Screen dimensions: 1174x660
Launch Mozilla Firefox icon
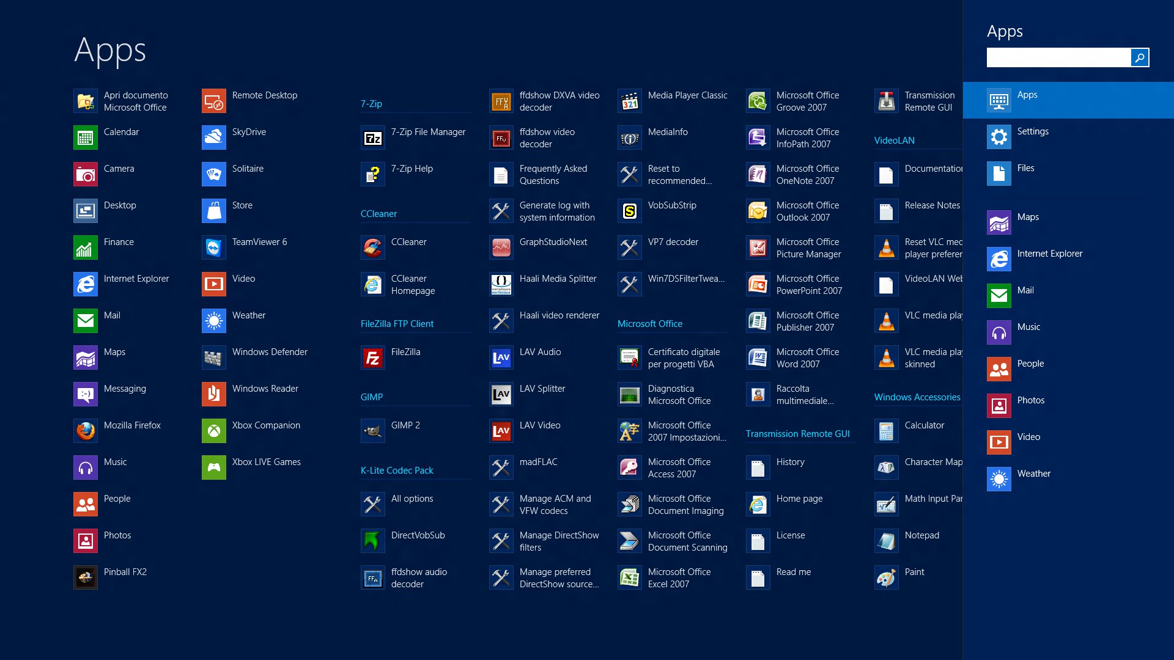coord(86,431)
